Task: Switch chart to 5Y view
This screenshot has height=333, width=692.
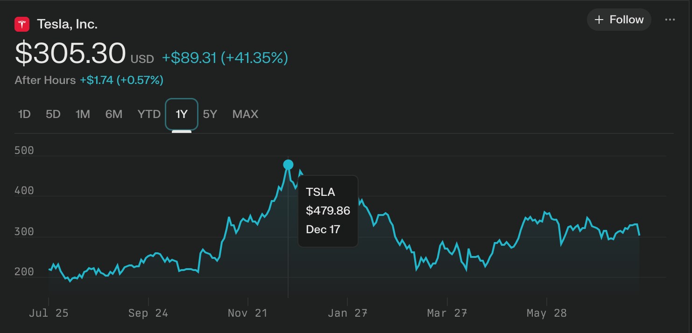Action: [210, 114]
